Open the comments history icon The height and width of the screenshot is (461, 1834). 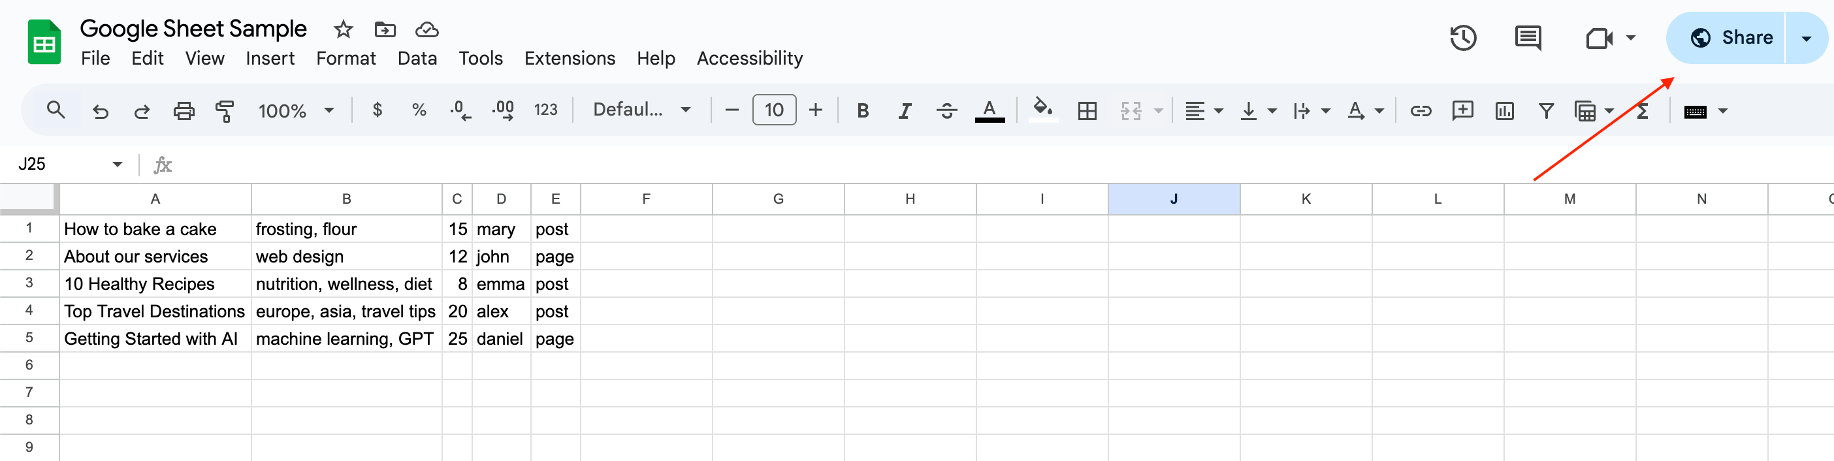pyautogui.click(x=1528, y=38)
